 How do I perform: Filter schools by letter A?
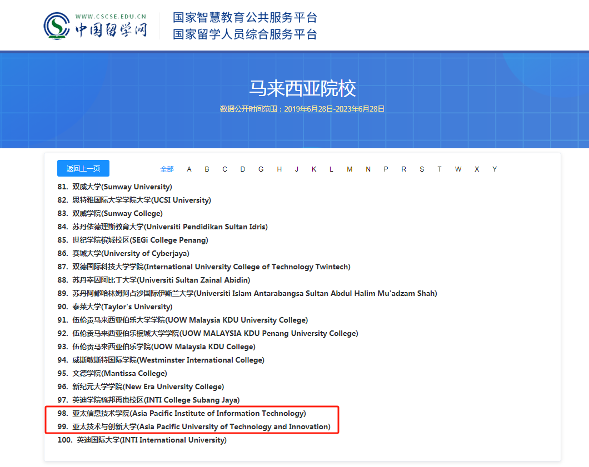tap(189, 169)
